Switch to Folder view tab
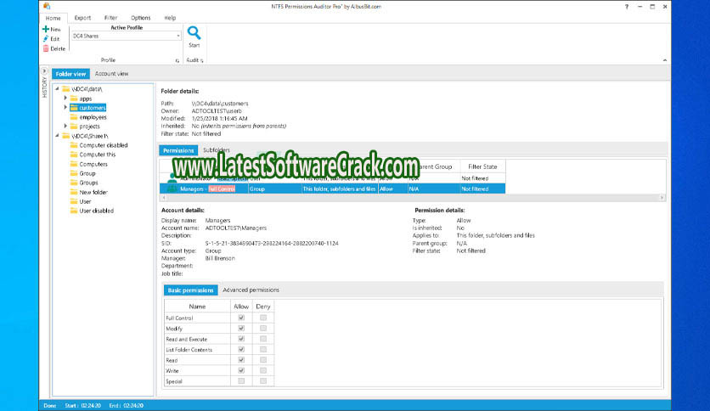 click(70, 74)
